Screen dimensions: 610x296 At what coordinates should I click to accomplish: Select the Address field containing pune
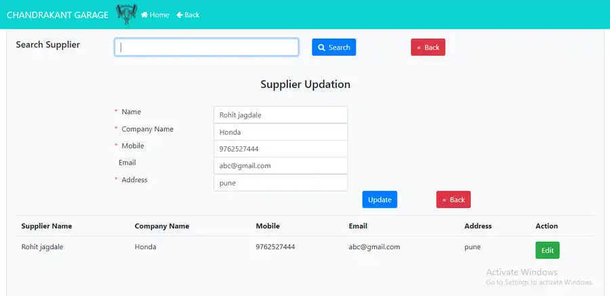pyautogui.click(x=280, y=183)
